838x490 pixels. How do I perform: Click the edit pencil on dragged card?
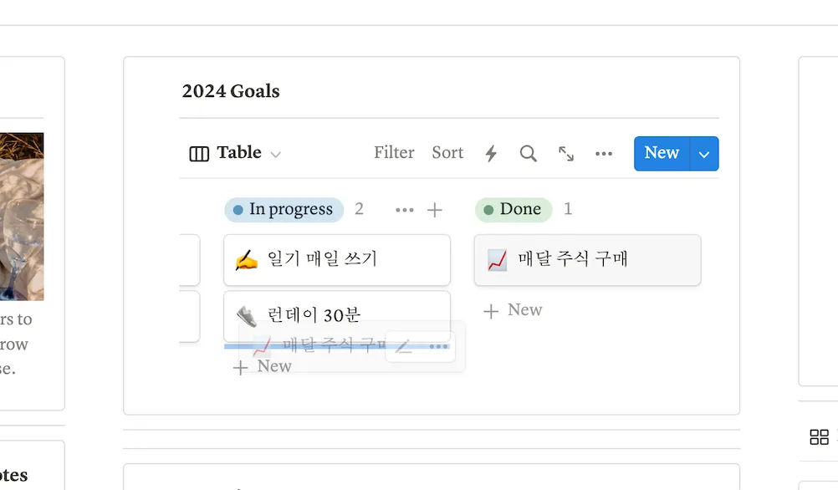[404, 346]
